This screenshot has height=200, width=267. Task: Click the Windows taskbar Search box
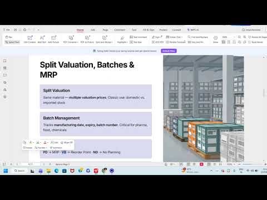tap(19, 171)
